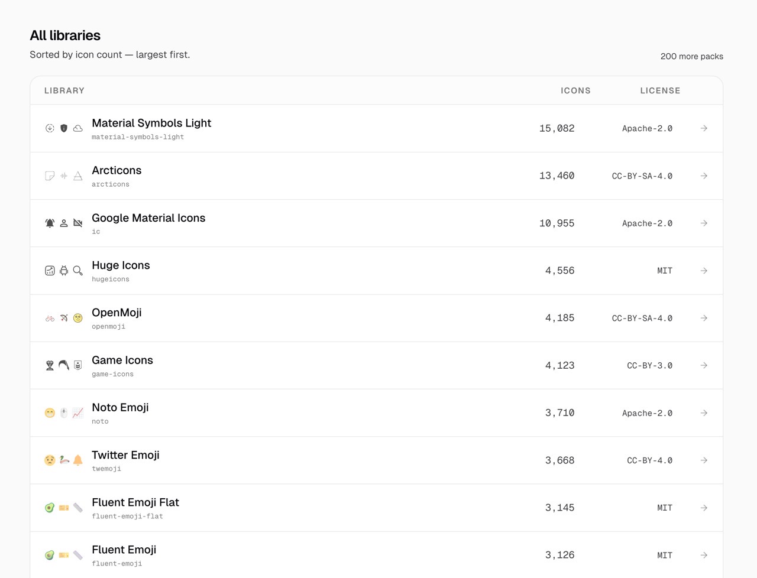
Task: Open the Material Symbols Light library name
Action: (x=151, y=123)
